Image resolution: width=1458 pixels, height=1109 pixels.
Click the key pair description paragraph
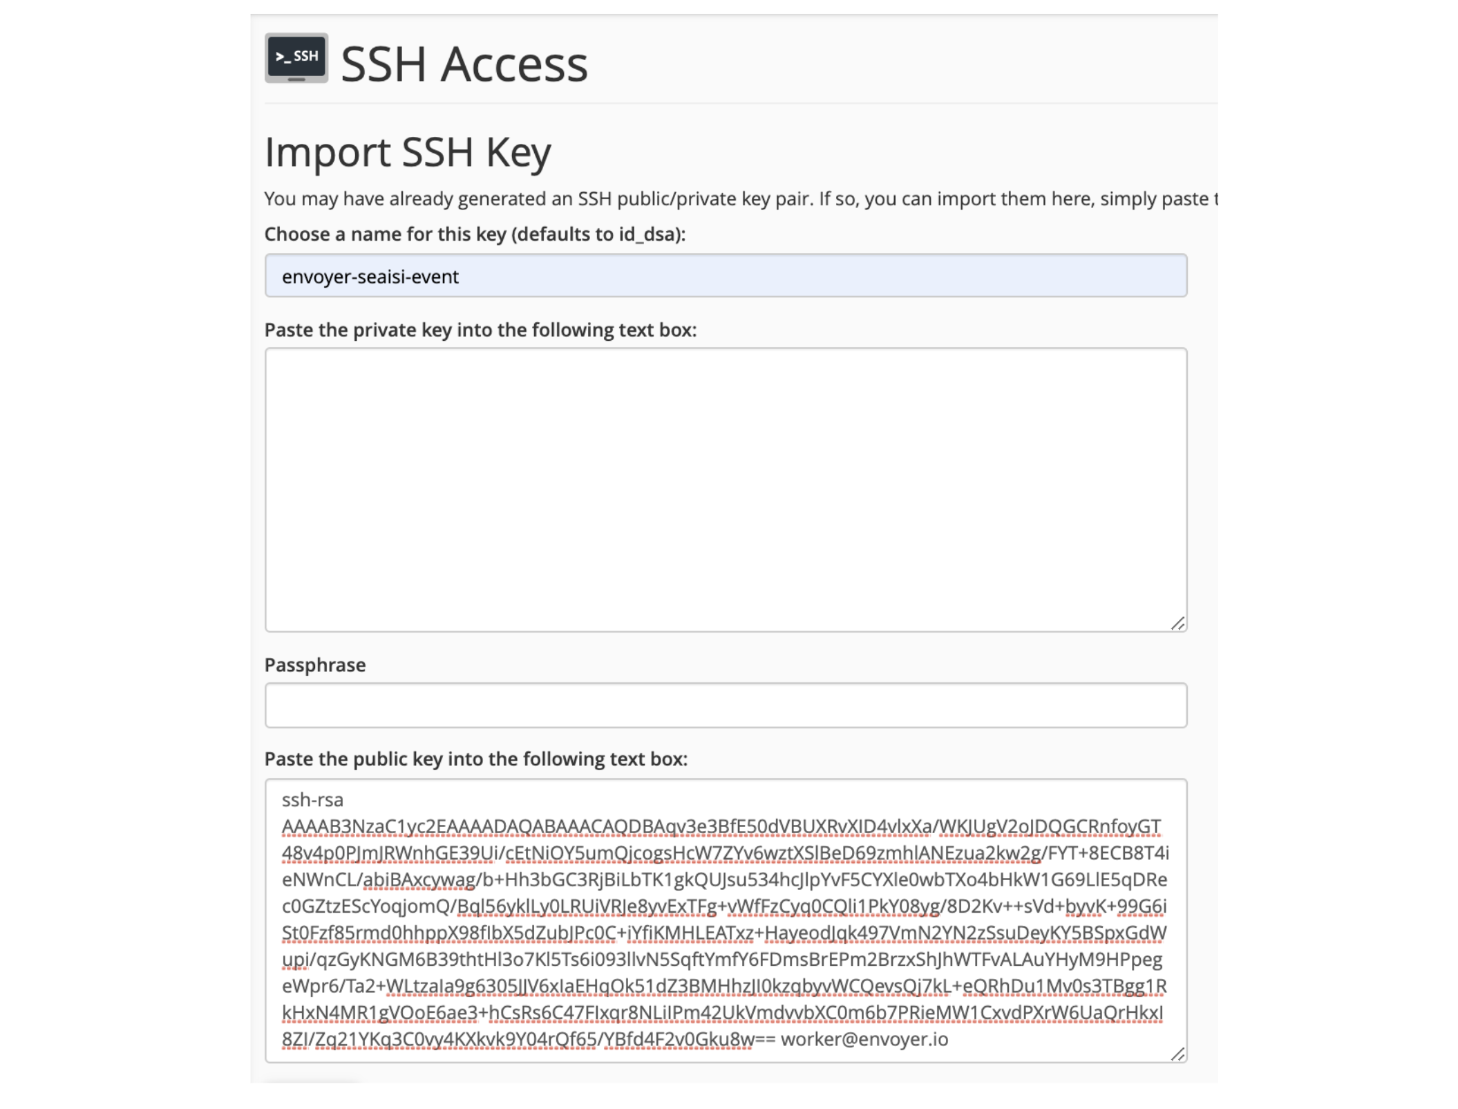[739, 199]
